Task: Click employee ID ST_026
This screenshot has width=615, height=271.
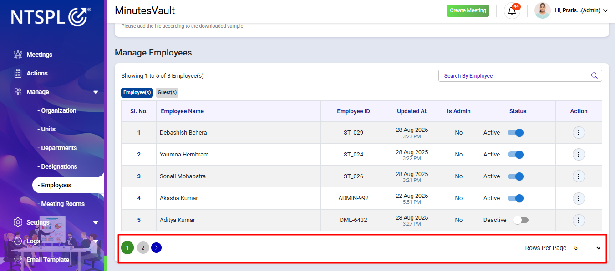Action: 353,176
